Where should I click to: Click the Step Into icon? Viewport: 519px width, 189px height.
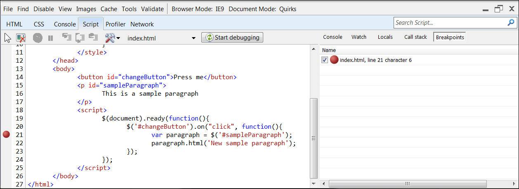[66, 38]
